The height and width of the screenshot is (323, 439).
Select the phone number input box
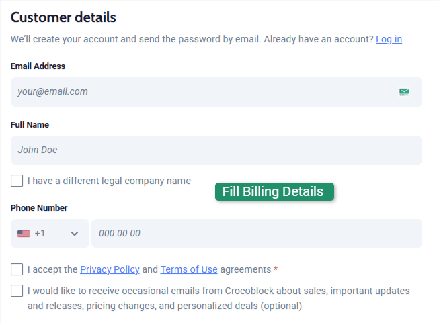pos(256,234)
